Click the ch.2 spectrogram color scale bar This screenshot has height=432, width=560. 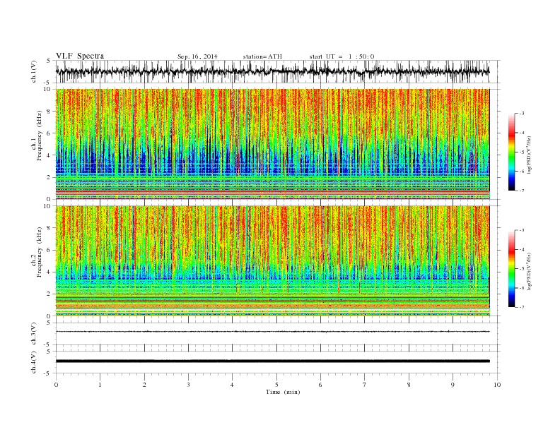512,268
